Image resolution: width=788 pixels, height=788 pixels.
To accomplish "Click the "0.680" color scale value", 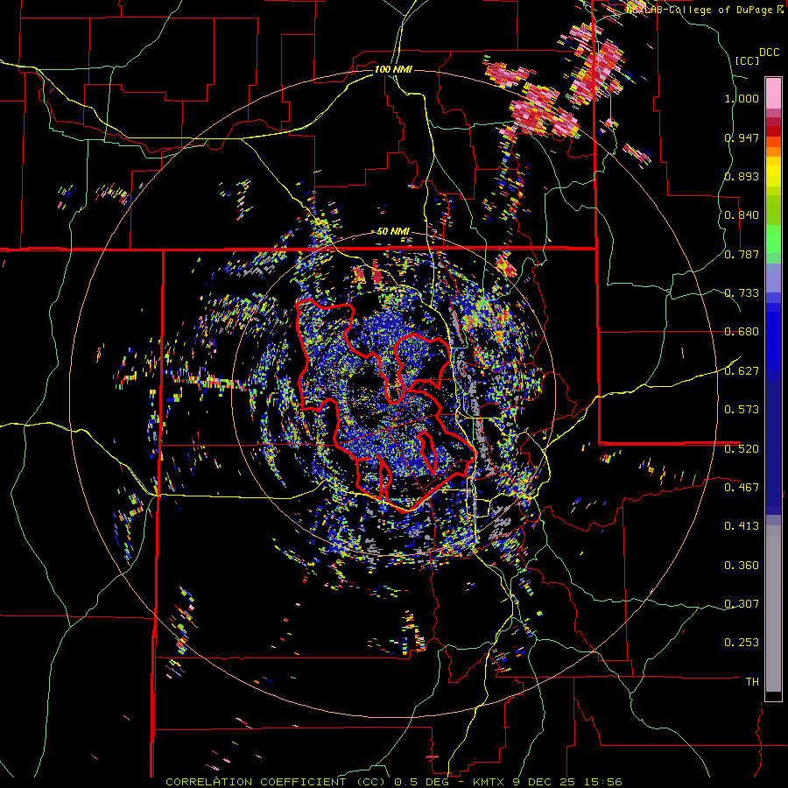I will click(x=742, y=332).
